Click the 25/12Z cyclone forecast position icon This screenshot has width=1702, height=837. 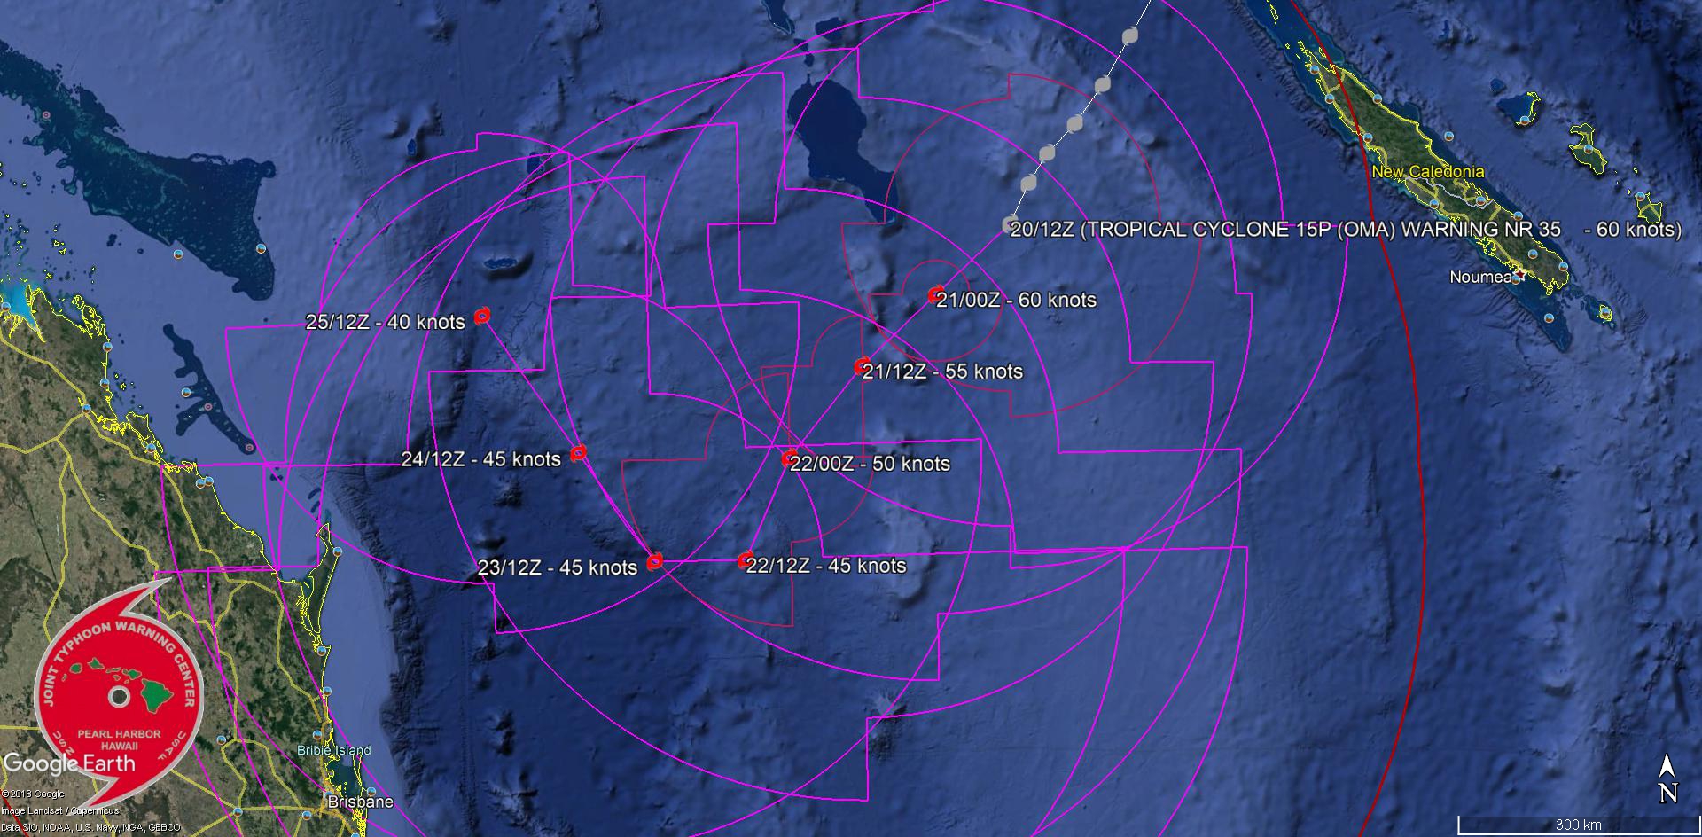pos(482,316)
